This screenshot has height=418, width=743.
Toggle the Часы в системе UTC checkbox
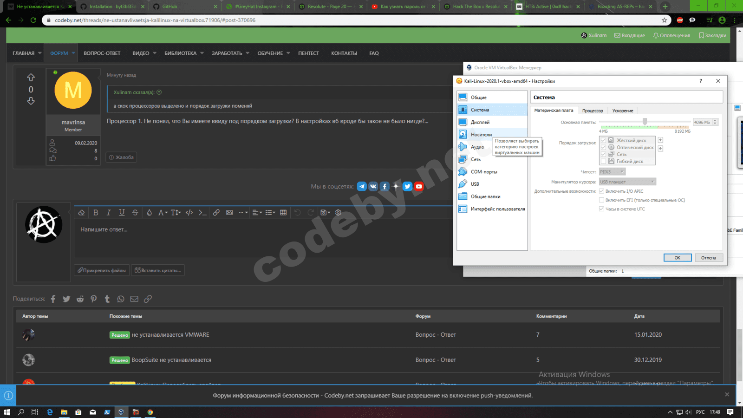602,209
